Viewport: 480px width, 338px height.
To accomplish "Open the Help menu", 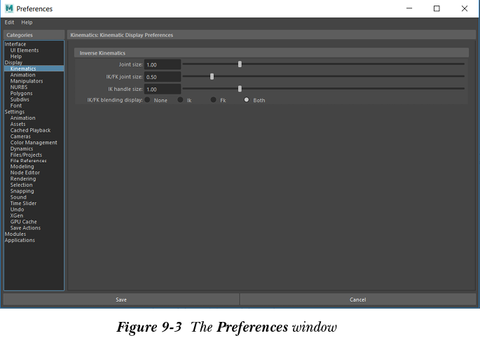I will point(27,22).
